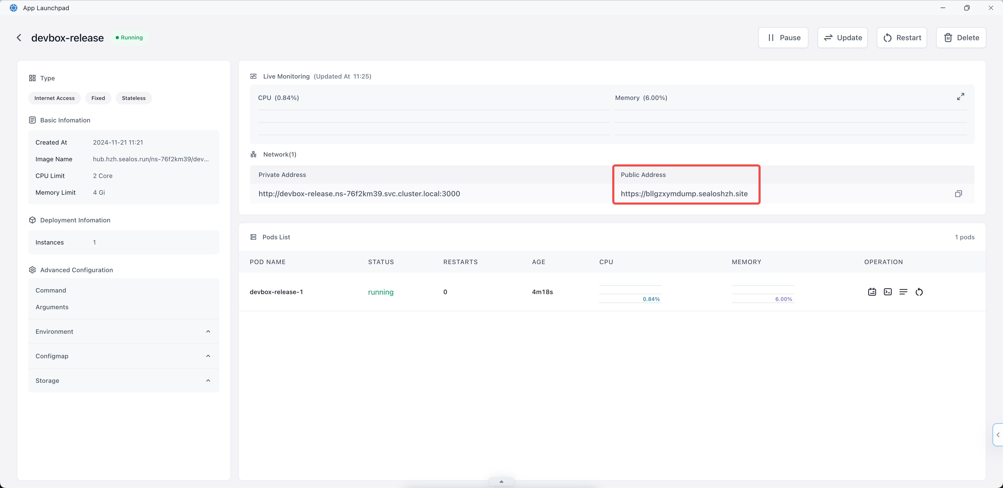
Task: Expand live monitoring charts to full view
Action: click(960, 97)
